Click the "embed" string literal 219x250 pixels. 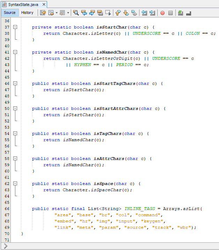[64, 221]
